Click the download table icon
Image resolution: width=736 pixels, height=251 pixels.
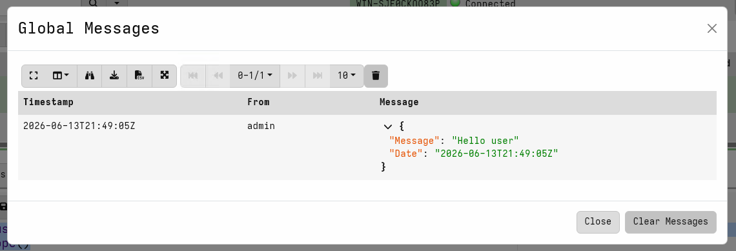click(114, 75)
